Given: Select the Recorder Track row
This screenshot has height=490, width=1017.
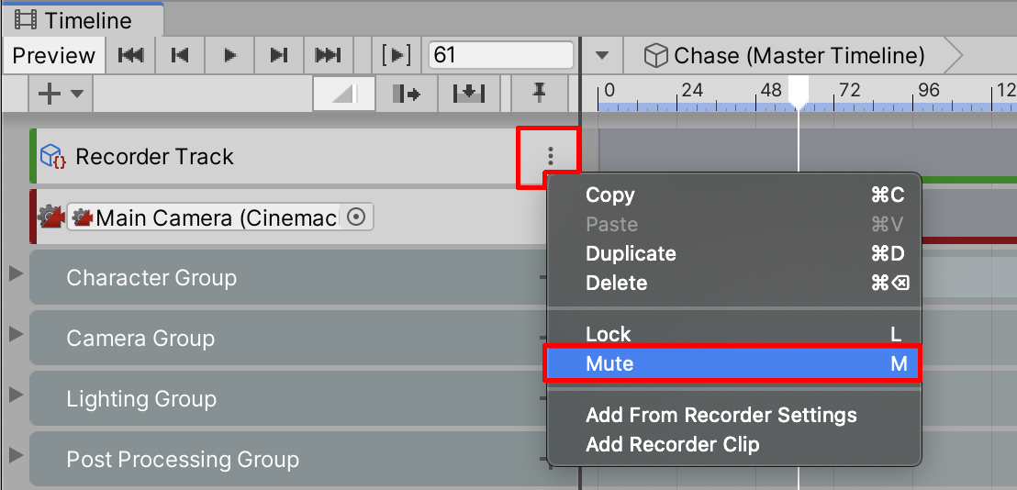Looking at the screenshot, I should click(x=304, y=156).
